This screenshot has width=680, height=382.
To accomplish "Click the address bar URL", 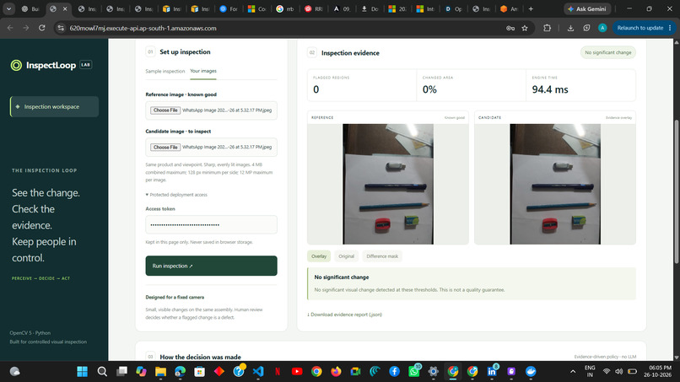I will pyautogui.click(x=143, y=28).
